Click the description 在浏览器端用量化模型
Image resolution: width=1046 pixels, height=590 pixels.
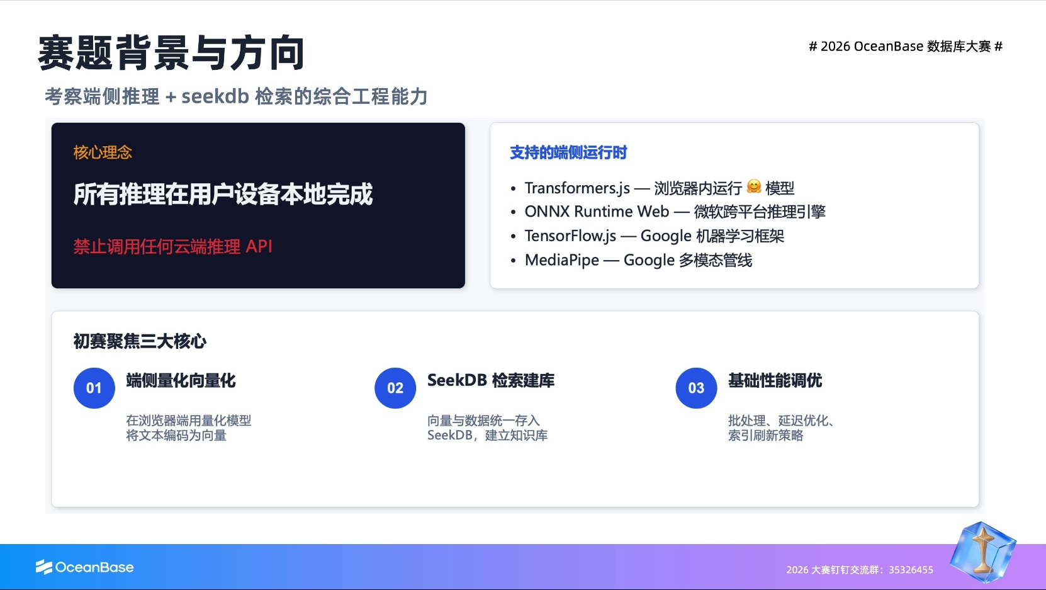[189, 421]
